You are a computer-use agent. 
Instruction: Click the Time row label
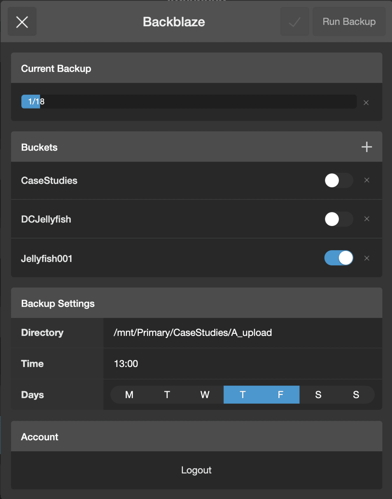point(32,364)
